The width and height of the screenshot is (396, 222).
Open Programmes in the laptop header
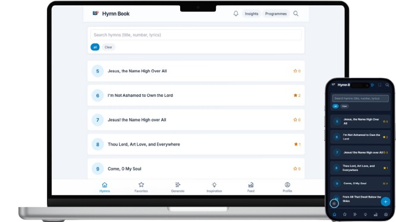pos(276,14)
